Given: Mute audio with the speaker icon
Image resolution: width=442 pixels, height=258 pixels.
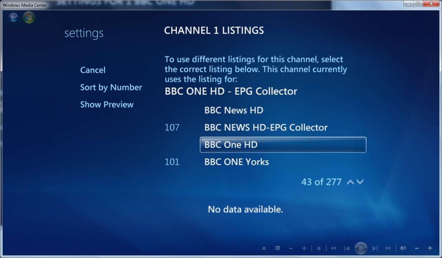Looking at the screenshot, I should coord(403,248).
